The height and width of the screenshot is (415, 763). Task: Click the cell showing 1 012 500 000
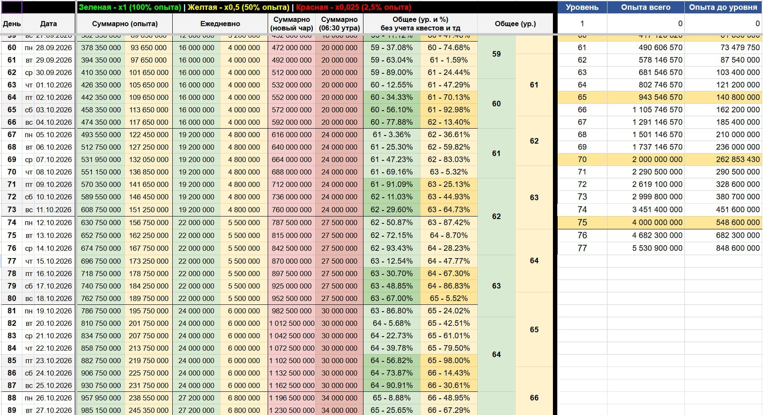(291, 323)
